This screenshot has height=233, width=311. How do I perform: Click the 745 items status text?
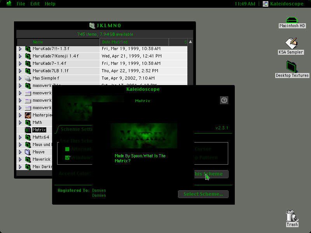coord(105,34)
